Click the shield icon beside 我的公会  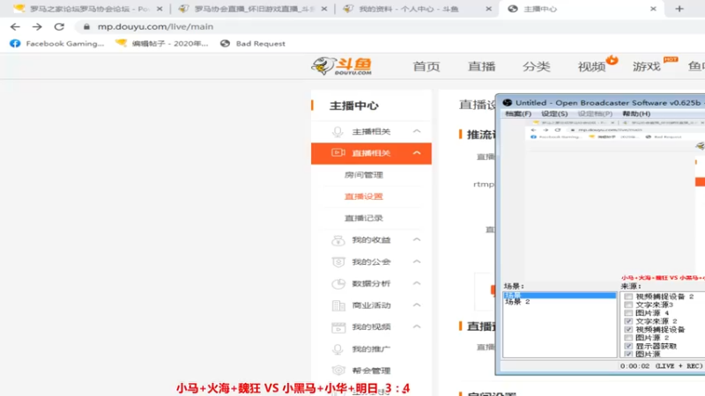tap(338, 261)
